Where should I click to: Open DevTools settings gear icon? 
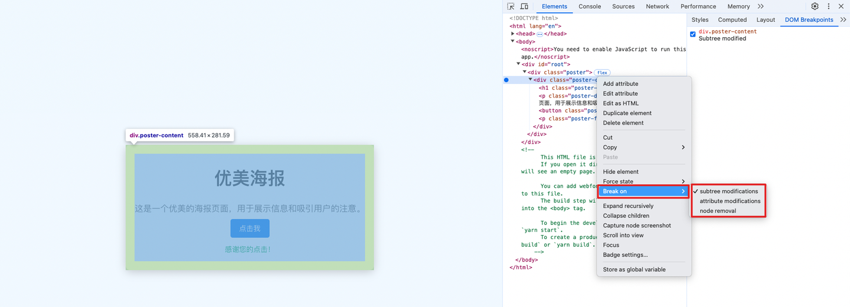coord(815,6)
